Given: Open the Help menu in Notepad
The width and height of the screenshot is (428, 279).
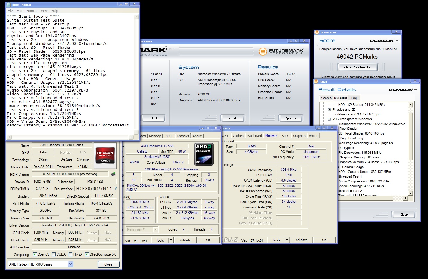Looking at the screenshot, I should pyautogui.click(x=55, y=11).
